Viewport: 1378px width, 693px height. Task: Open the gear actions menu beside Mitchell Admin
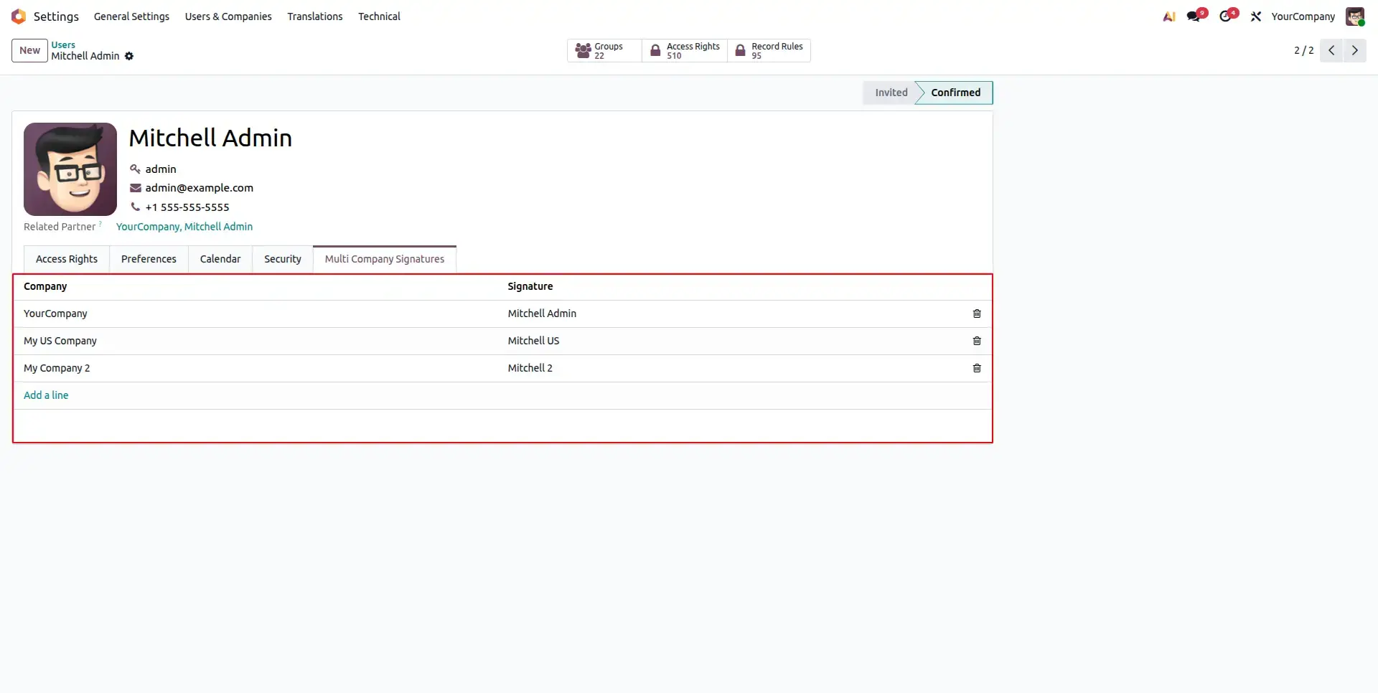(129, 56)
